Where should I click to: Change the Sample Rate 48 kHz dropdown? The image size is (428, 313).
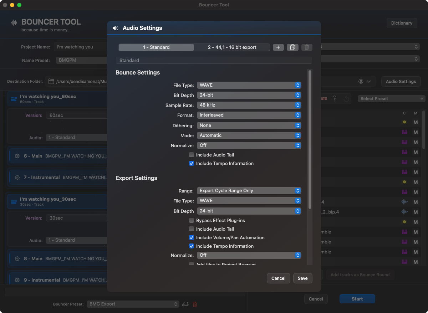pos(249,105)
